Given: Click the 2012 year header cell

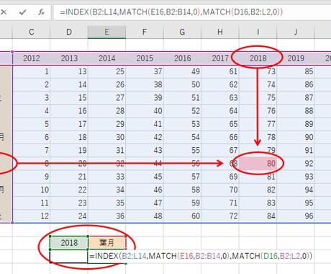Looking at the screenshot, I should pyautogui.click(x=32, y=58).
